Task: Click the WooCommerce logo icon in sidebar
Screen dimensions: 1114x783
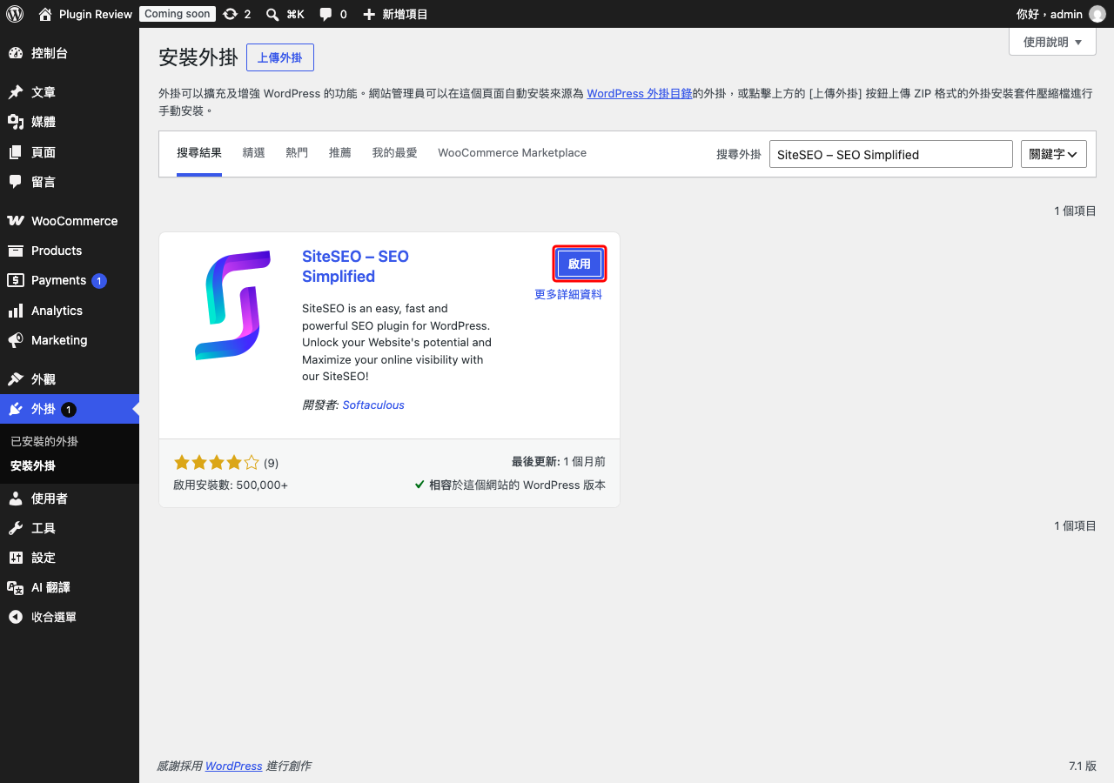Action: point(16,221)
